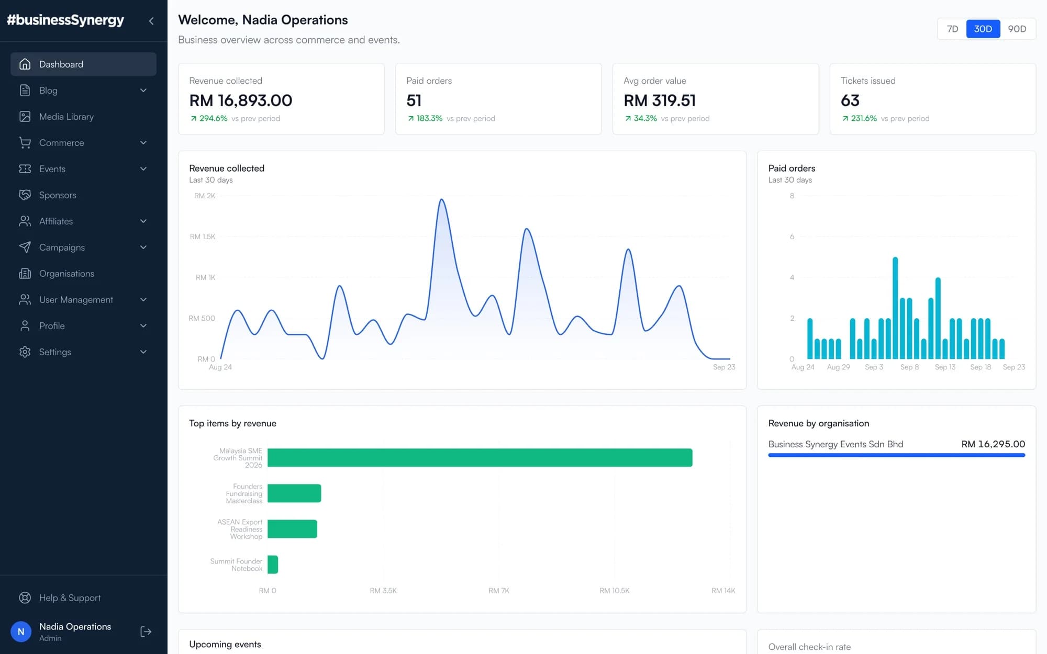Open the Sponsors menu item
This screenshot has height=654, width=1047.
coord(83,195)
